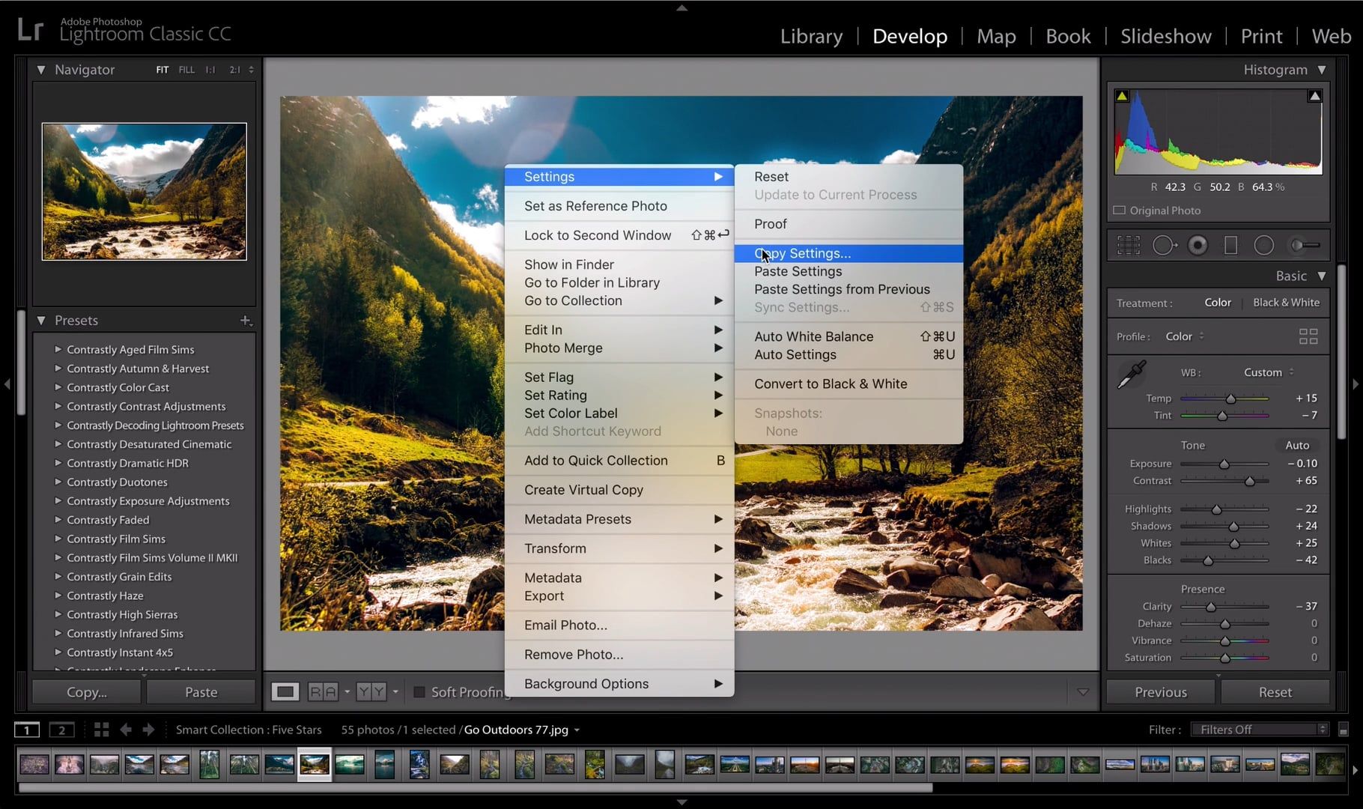
Task: Select Create Virtual Copy menu item
Action: [619, 490]
